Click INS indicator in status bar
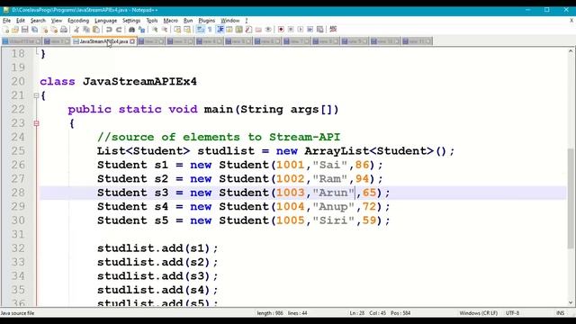 click(560, 313)
